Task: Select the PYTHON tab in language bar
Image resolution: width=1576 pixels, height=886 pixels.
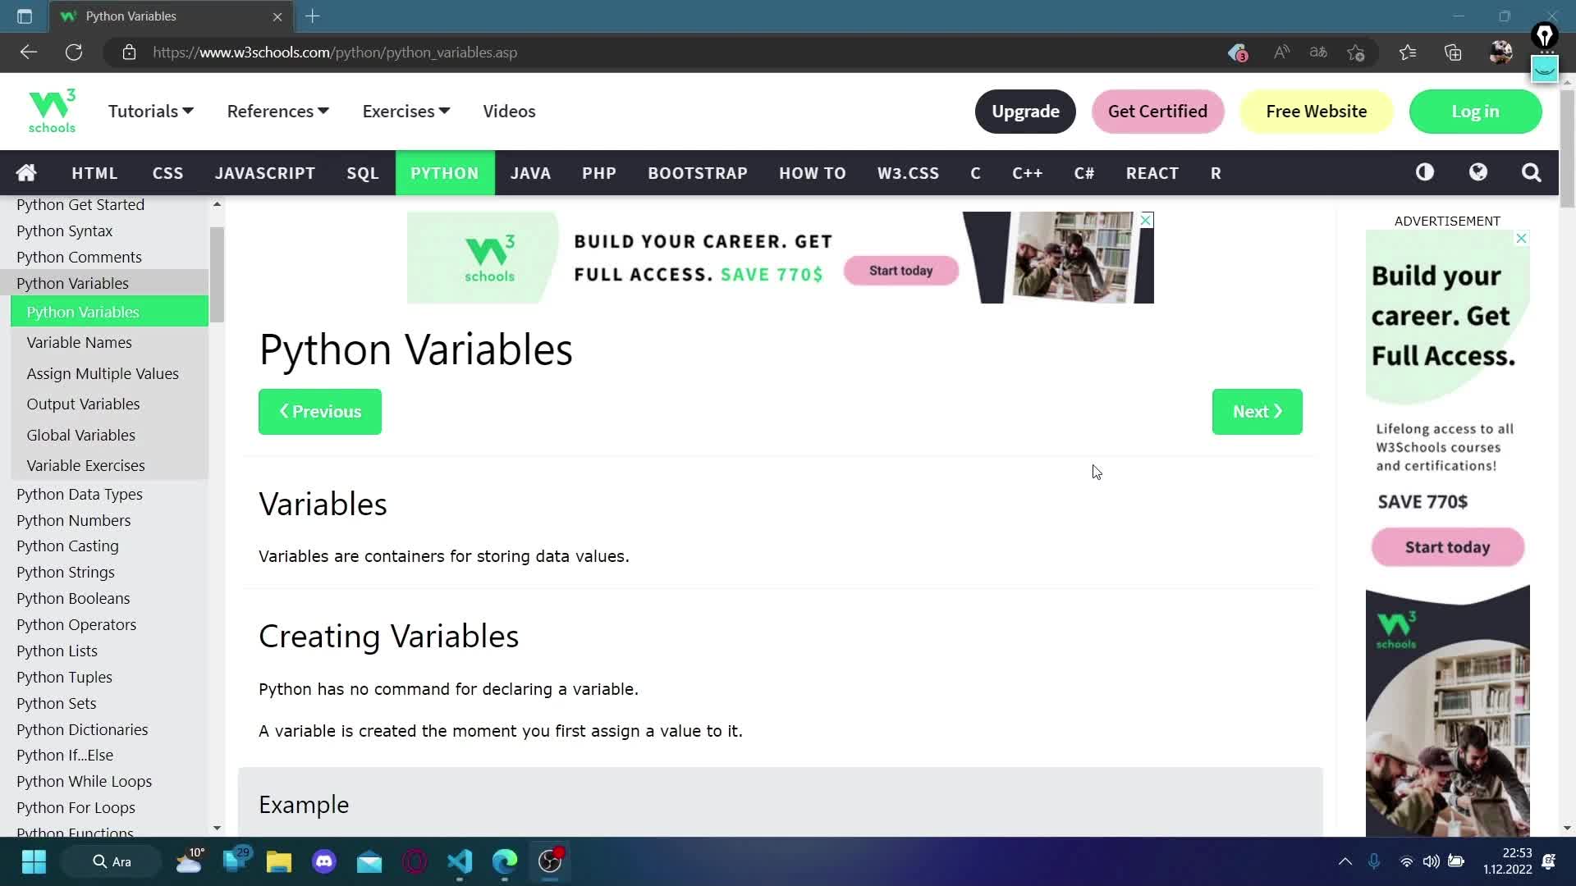Action: click(445, 173)
